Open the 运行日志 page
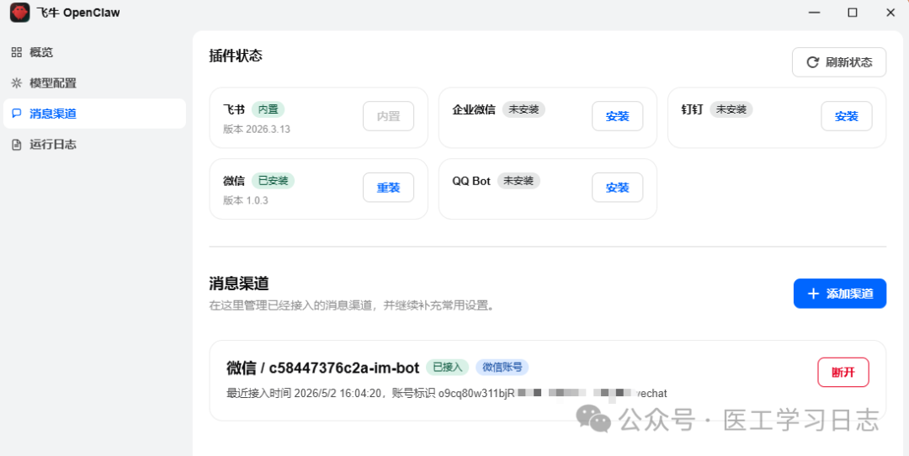Viewport: 909px width, 456px height. pos(94,144)
